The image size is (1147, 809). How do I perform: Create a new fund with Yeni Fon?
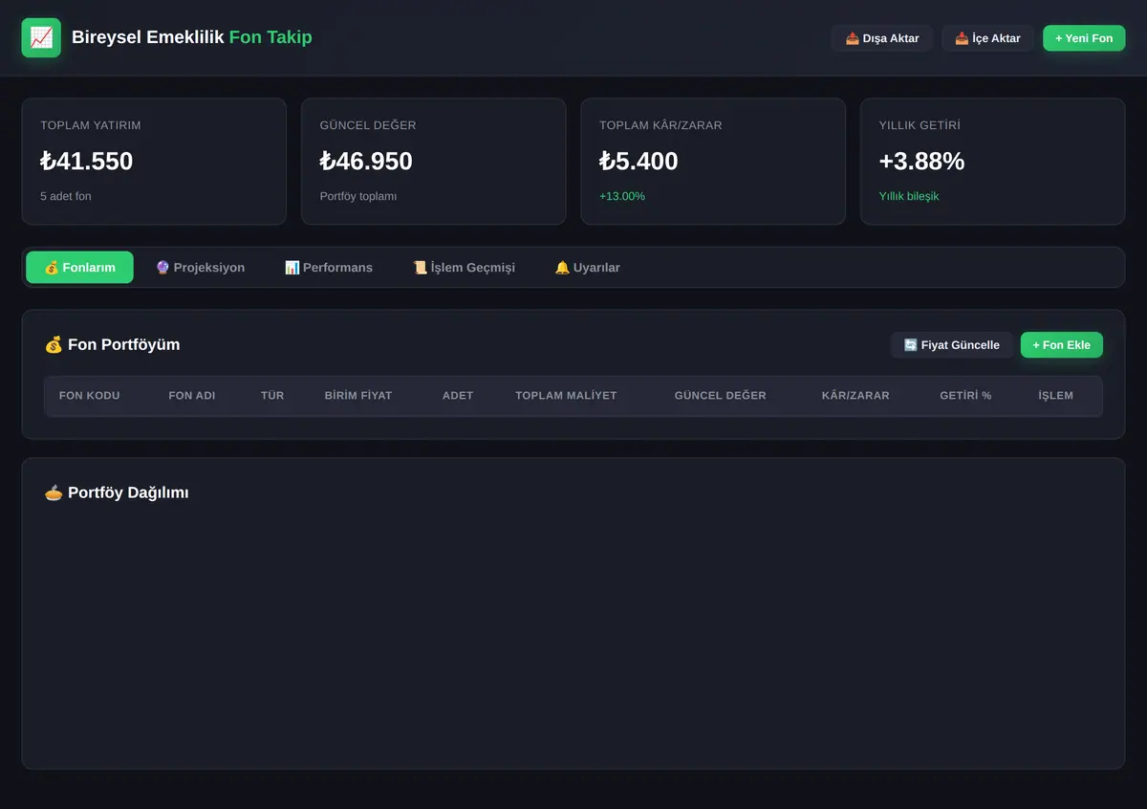coord(1084,38)
